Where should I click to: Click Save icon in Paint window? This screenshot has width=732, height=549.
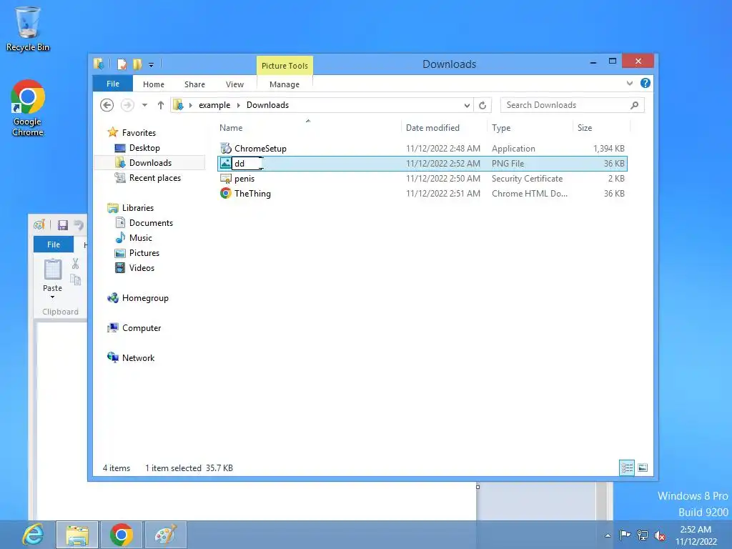pyautogui.click(x=63, y=225)
